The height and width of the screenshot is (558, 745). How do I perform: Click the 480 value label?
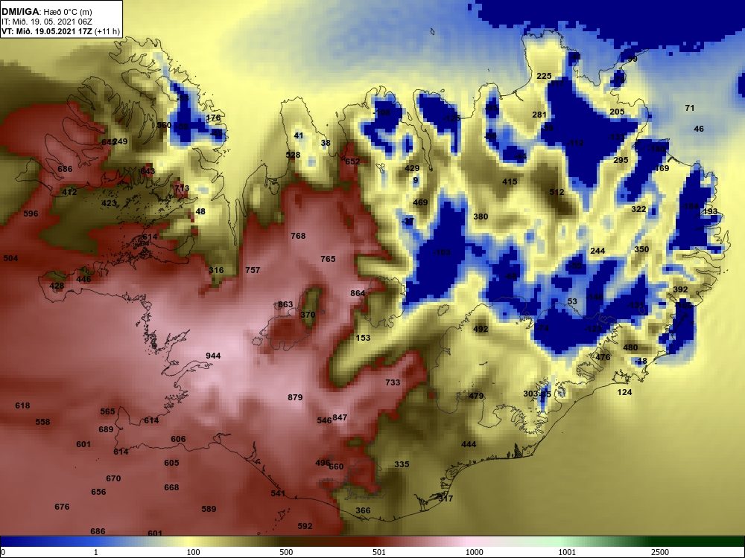tap(630, 347)
